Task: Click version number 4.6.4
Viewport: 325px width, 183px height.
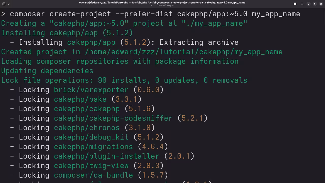Action: pos(153,147)
